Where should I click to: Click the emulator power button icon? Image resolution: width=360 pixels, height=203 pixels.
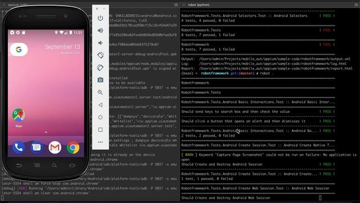100,18
